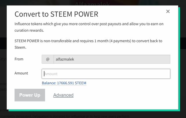
Task: Close the Convert to STEEM POWER dialog
Action: pos(168,12)
